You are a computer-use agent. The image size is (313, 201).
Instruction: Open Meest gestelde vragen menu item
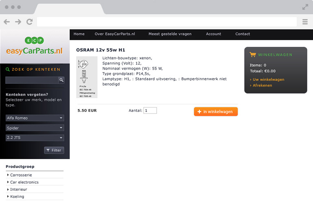pos(170,34)
